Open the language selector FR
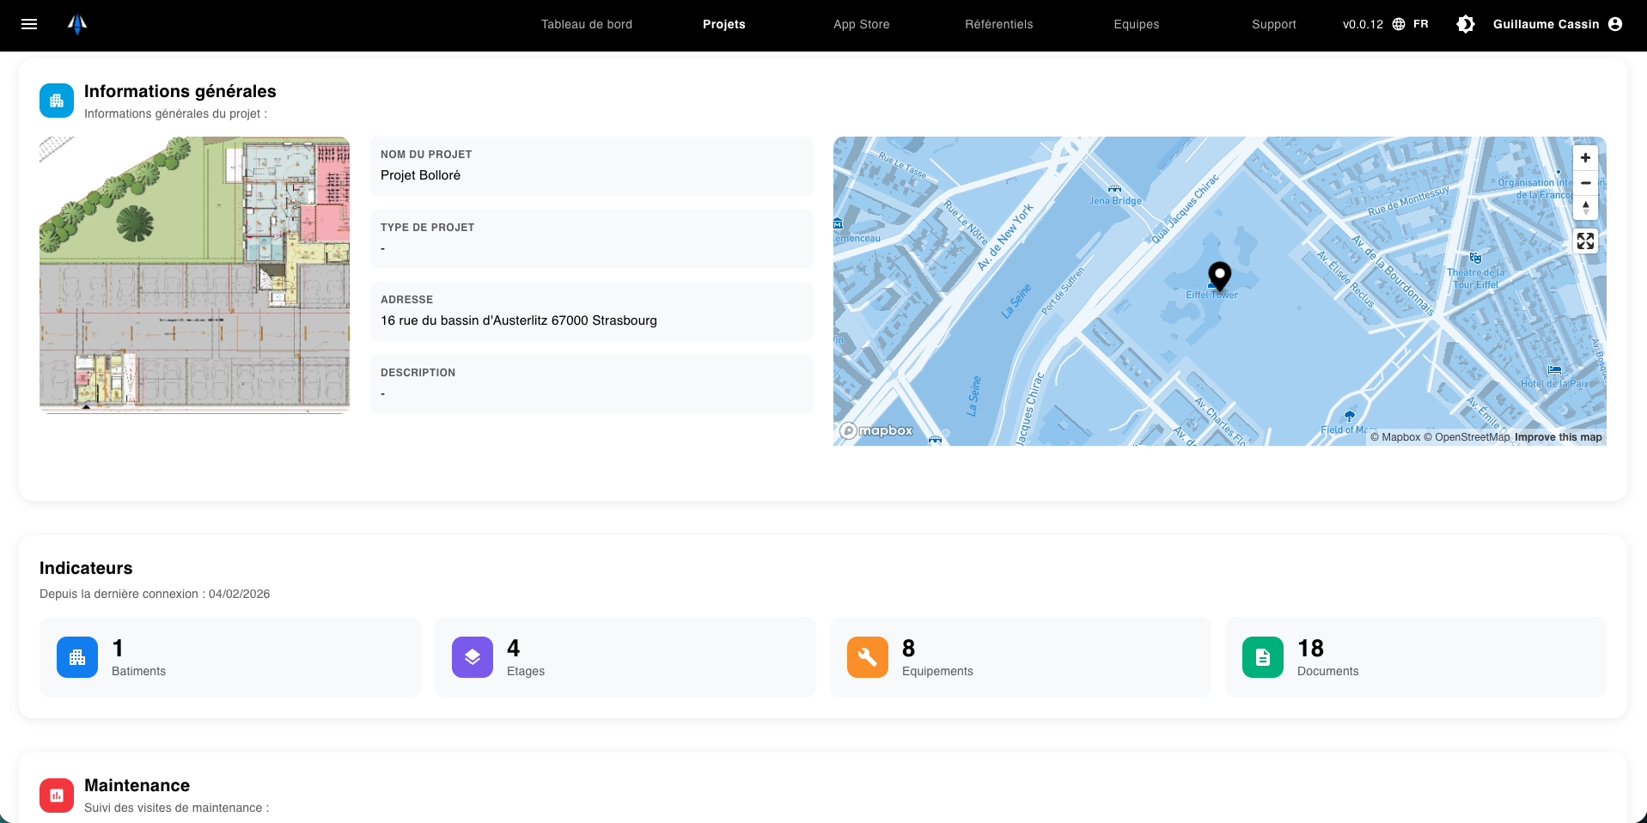Screen dimensions: 1647x823 (x=1410, y=24)
